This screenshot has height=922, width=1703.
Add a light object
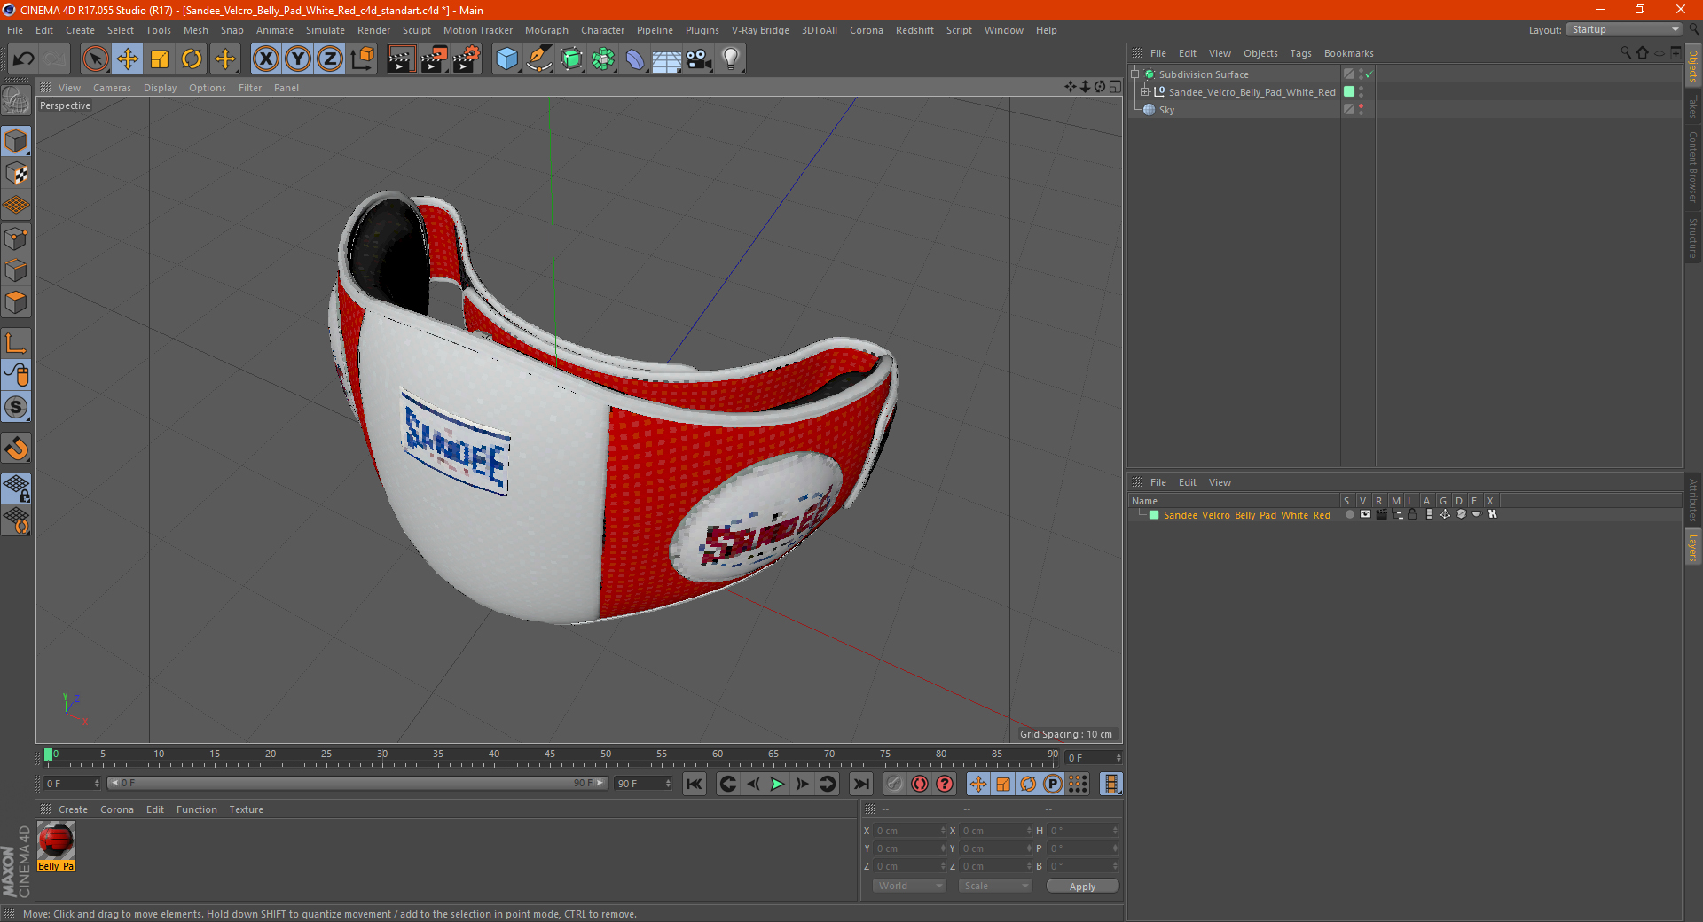(x=731, y=59)
